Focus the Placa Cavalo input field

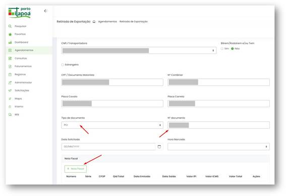[x=112, y=104]
